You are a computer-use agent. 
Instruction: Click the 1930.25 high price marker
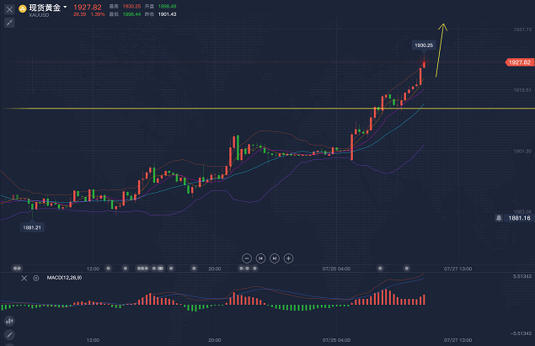point(423,45)
